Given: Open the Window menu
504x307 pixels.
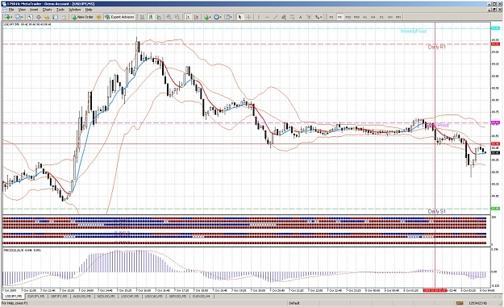Looking at the screenshot, I should click(x=74, y=10).
